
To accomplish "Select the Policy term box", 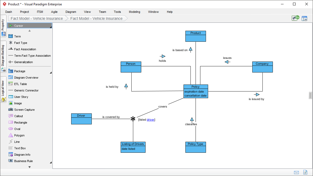I will click(x=196, y=87).
